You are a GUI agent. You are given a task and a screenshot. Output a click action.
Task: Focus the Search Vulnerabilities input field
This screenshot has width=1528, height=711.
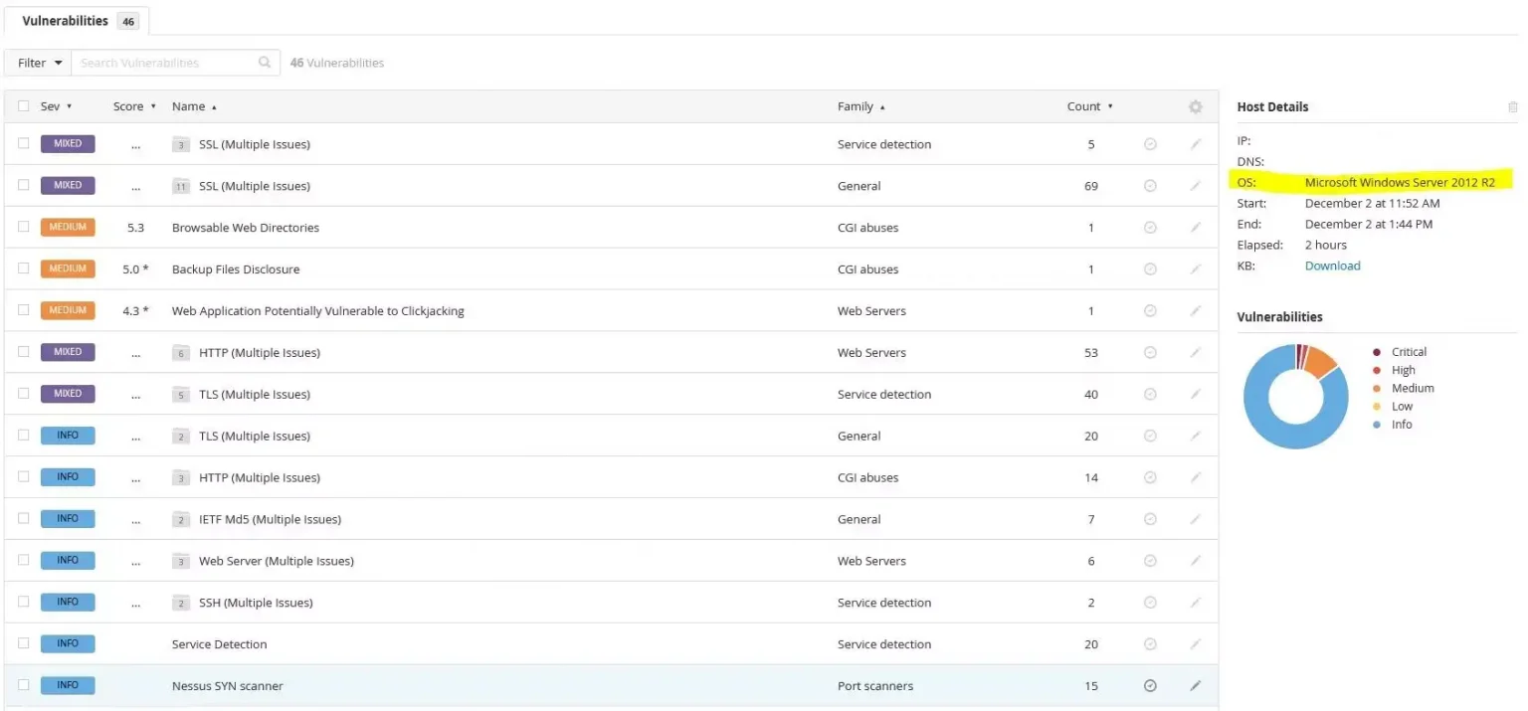click(164, 63)
